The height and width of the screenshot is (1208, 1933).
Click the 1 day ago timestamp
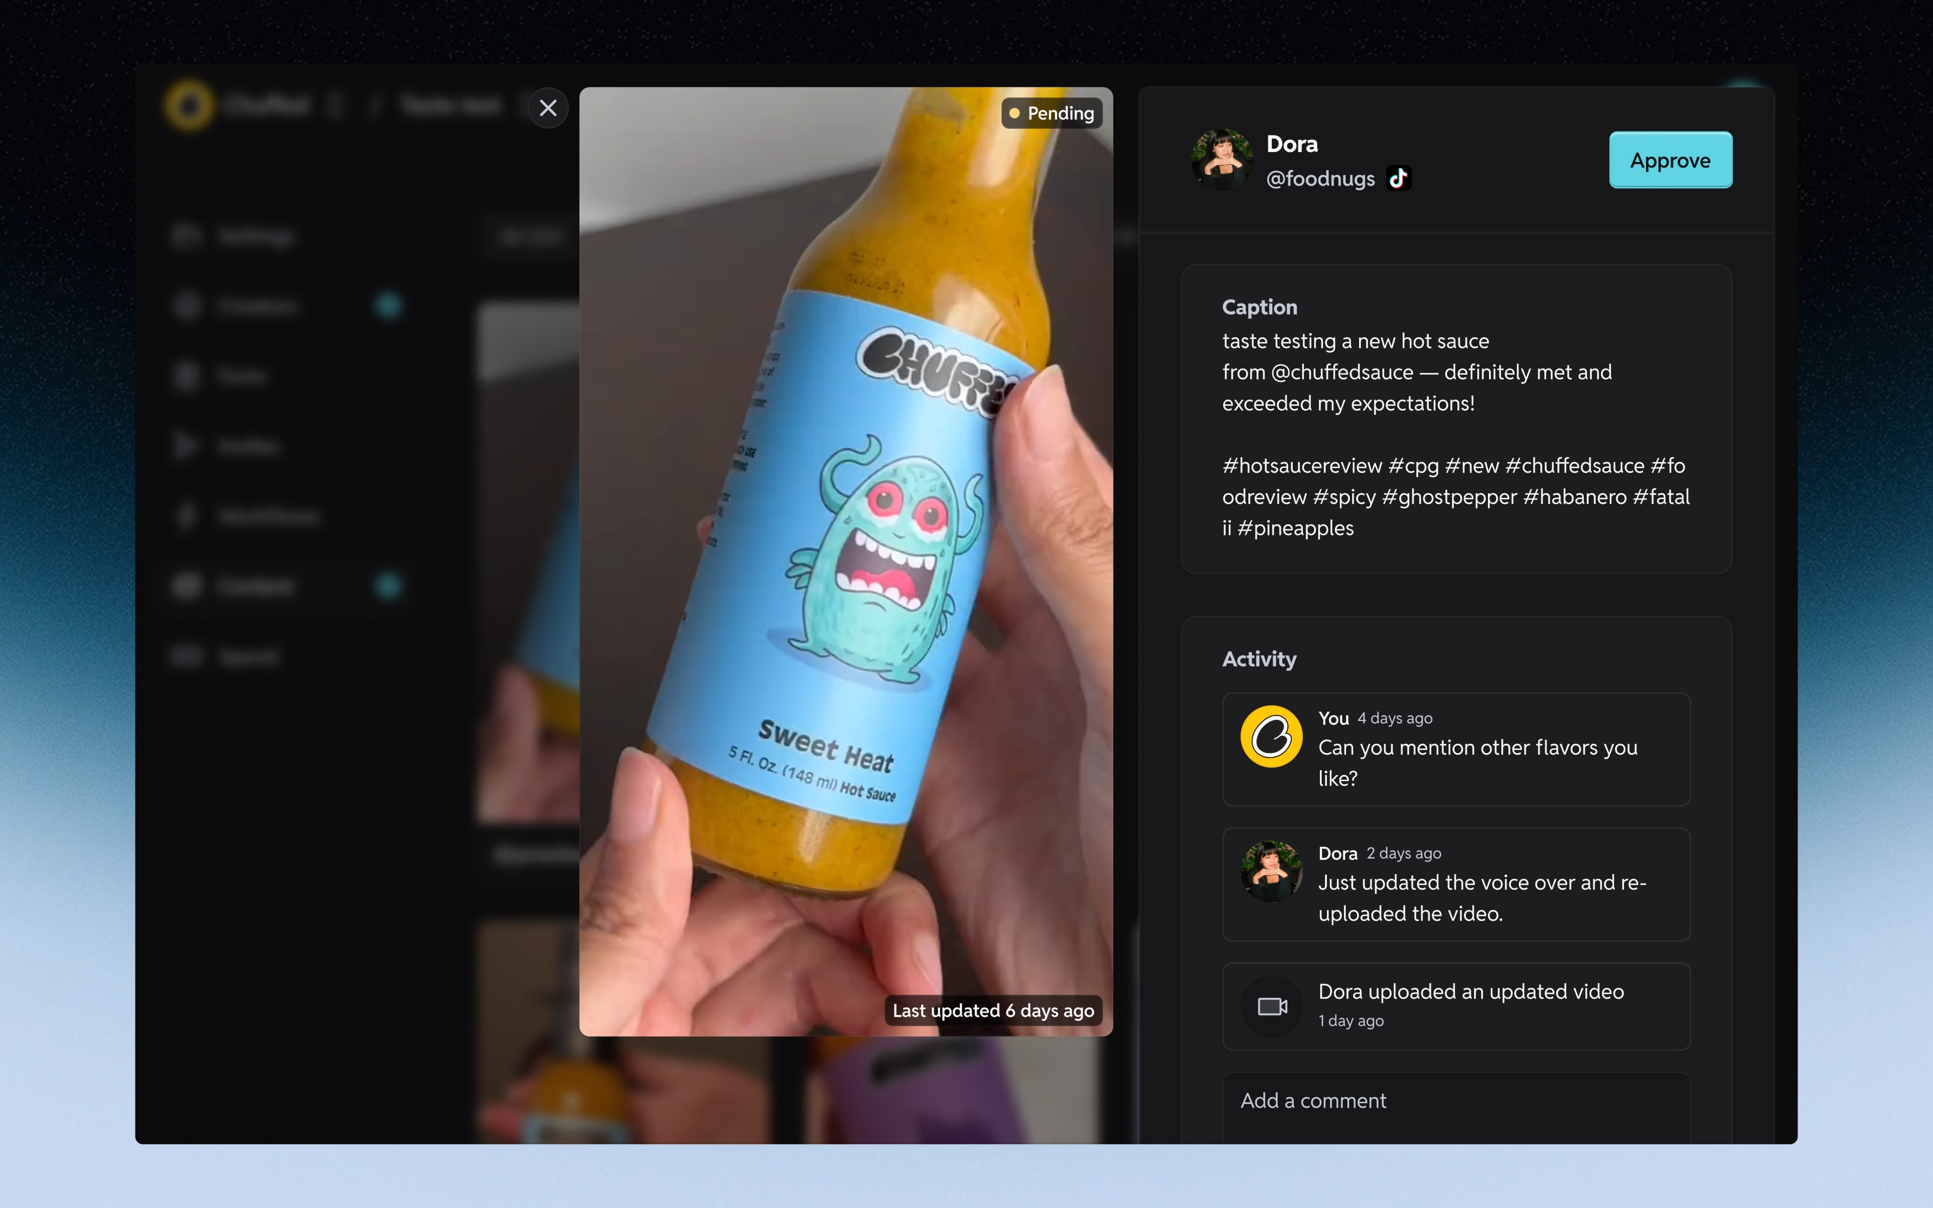[1351, 1021]
